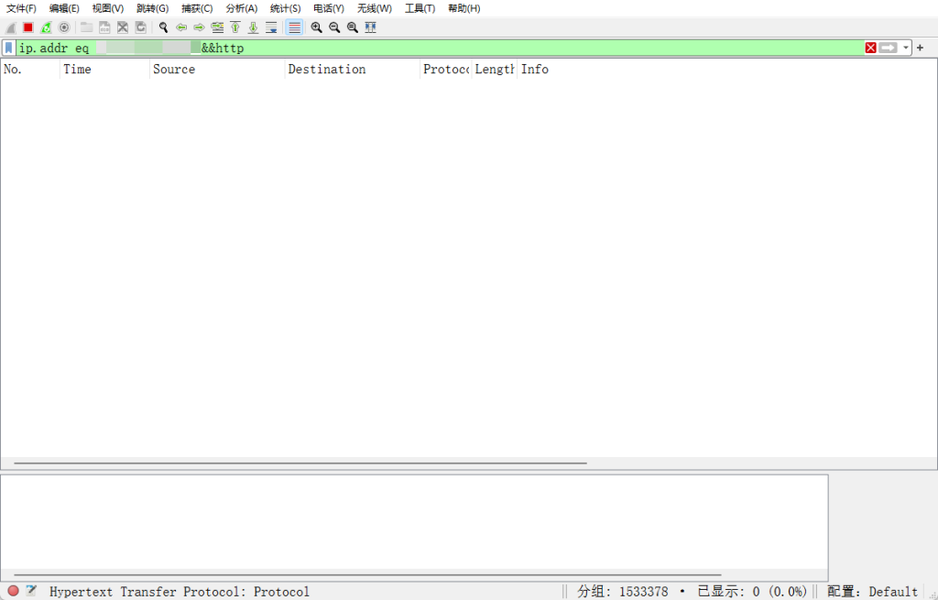Sort packets by the Source column
This screenshot has width=938, height=600.
(x=215, y=70)
